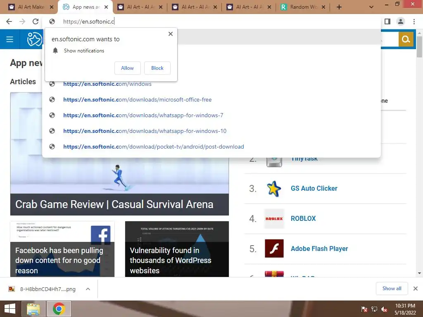The image size is (423, 317).
Task: Click the orange search magnifier button
Action: click(406, 39)
